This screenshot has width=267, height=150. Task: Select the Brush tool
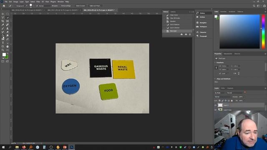[3, 28]
